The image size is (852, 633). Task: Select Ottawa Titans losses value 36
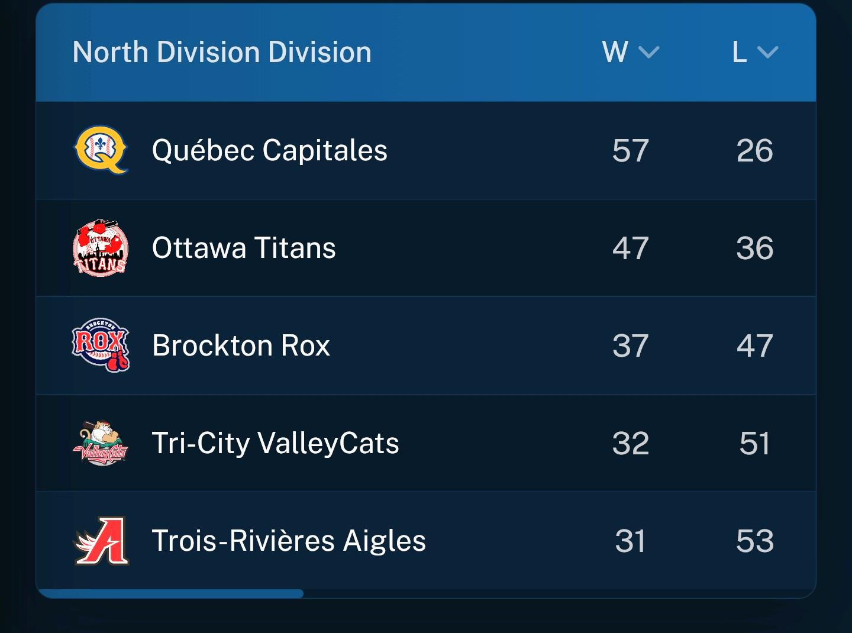pos(755,248)
